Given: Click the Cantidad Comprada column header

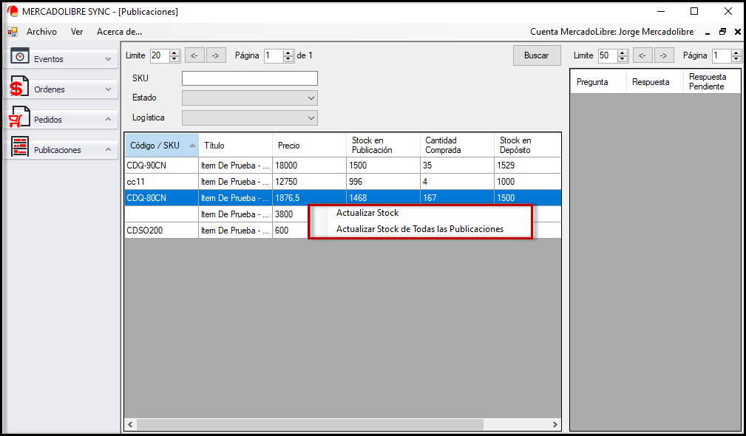Looking at the screenshot, I should click(457, 146).
